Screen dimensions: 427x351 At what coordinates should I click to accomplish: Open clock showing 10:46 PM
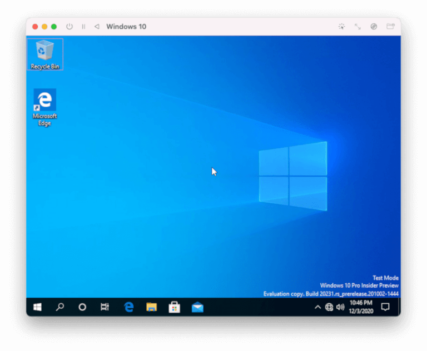point(361,307)
